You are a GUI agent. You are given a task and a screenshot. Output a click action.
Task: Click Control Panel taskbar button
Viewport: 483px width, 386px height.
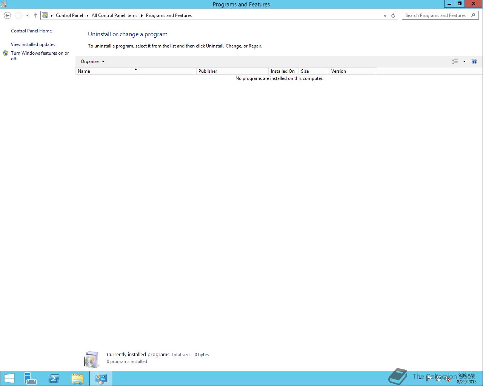point(100,378)
